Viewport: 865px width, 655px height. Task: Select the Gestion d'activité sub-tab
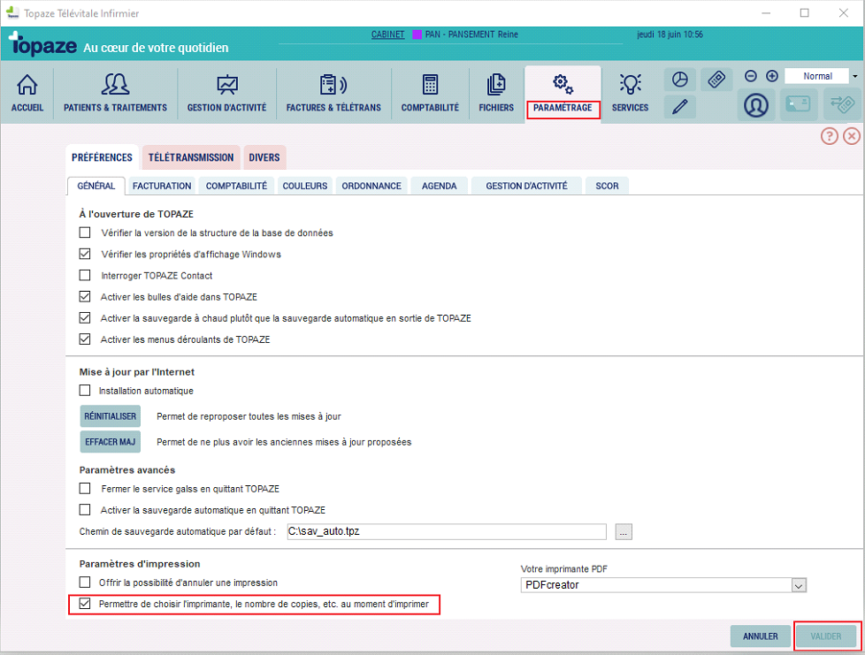[526, 186]
